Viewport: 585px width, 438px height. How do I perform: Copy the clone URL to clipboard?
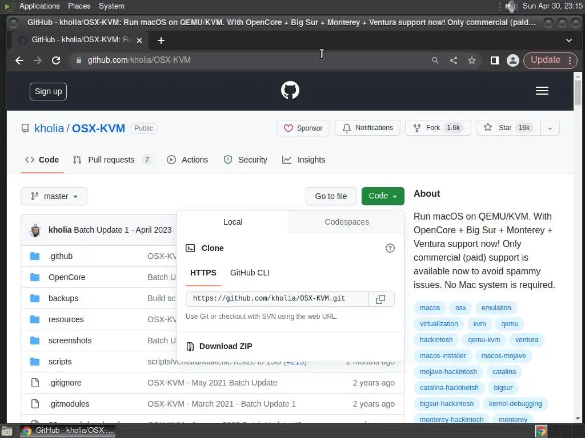coord(381,299)
